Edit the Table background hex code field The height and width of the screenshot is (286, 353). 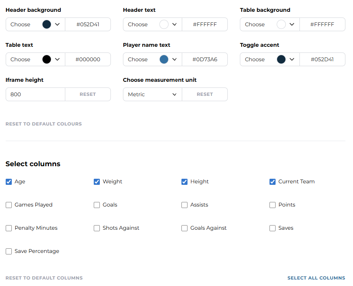(x=322, y=24)
